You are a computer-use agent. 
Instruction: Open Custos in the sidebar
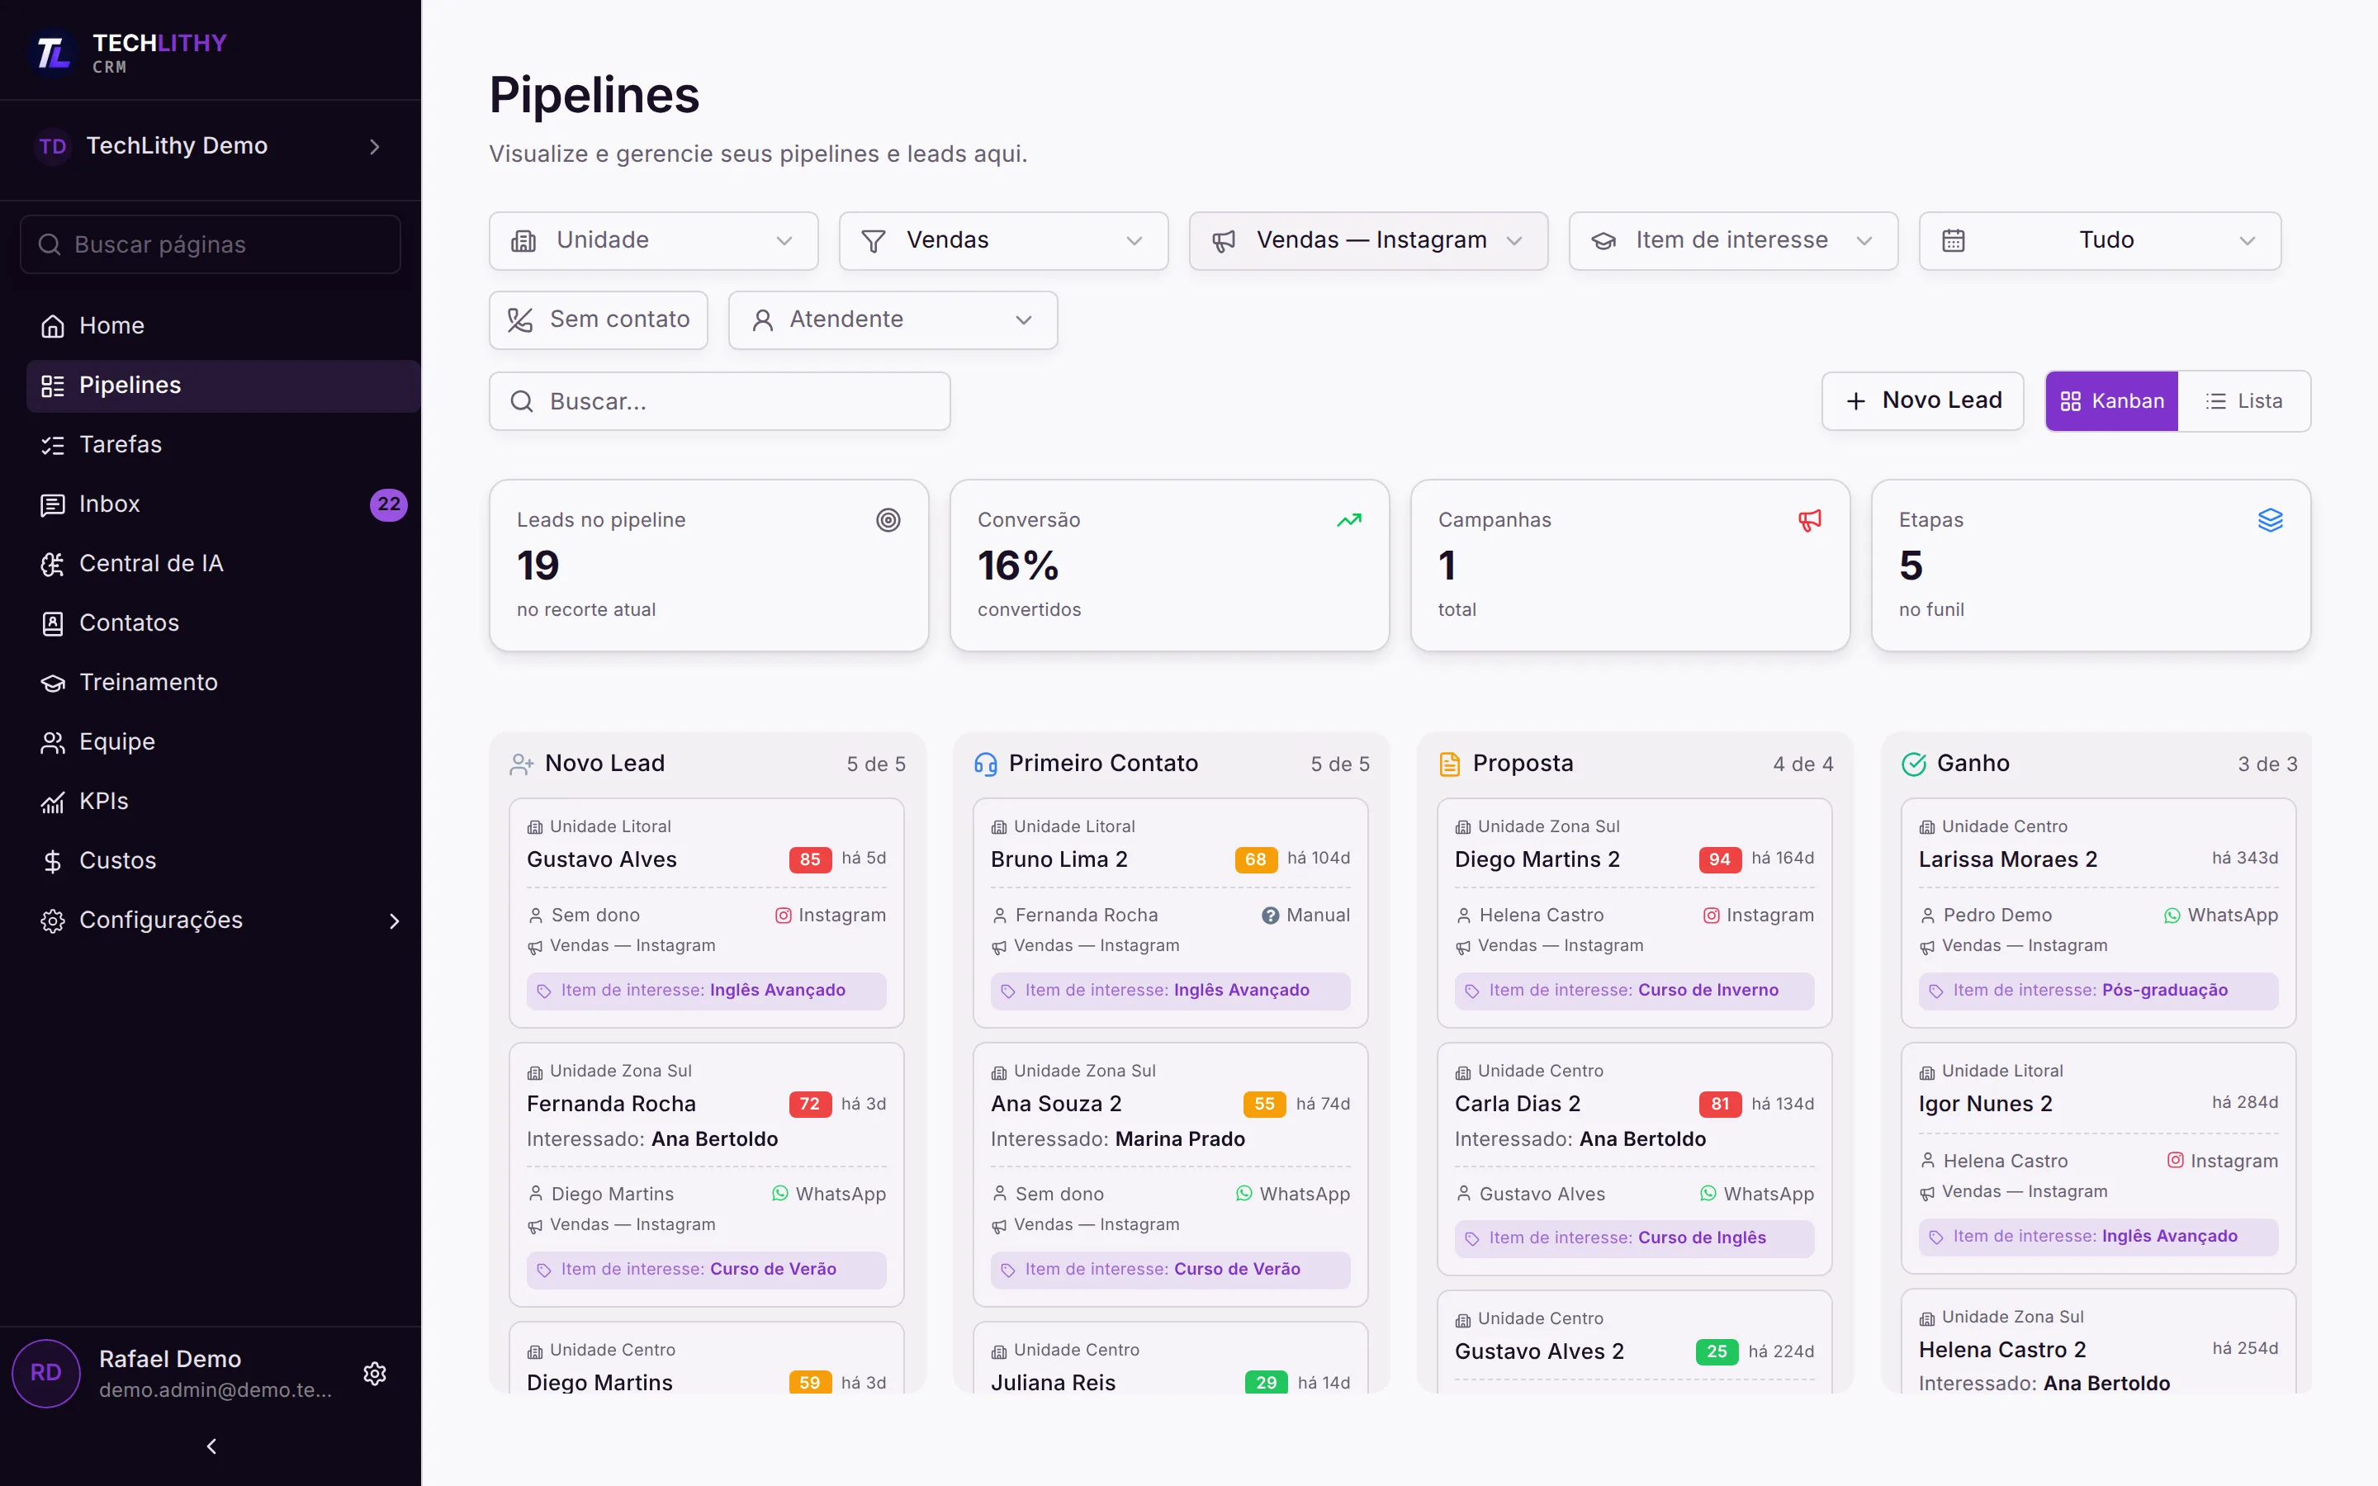pyautogui.click(x=223, y=861)
